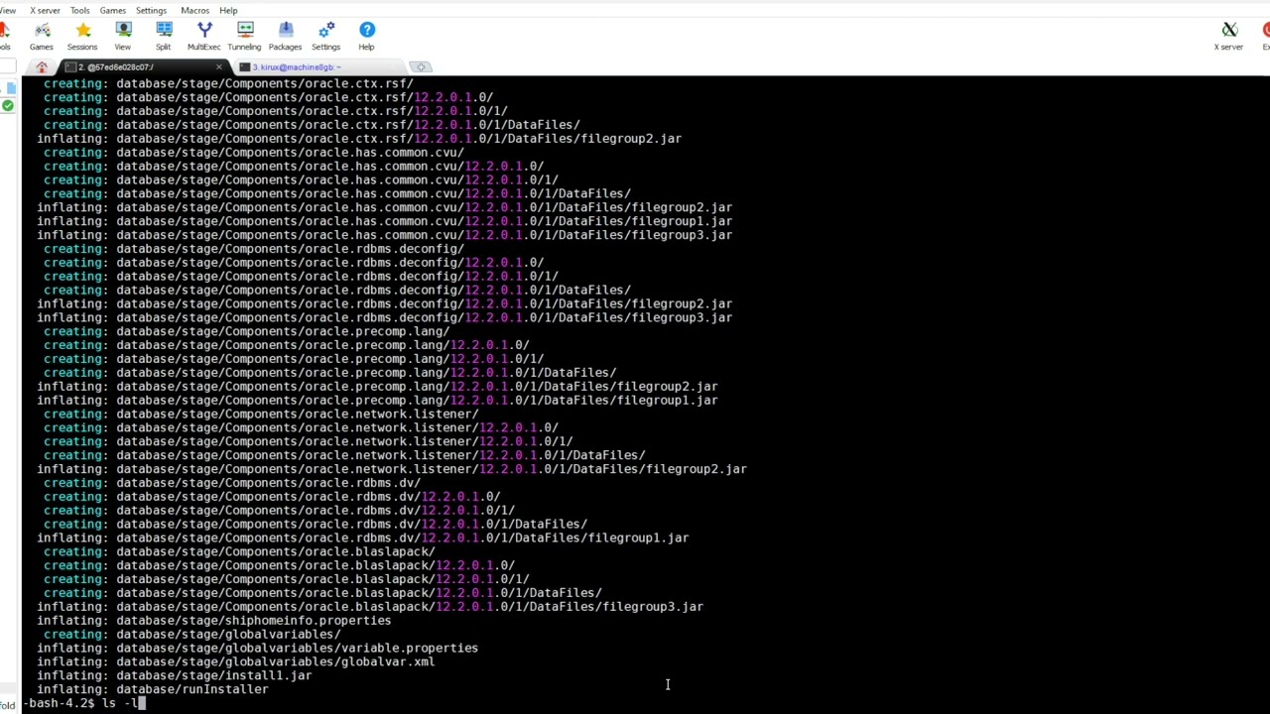Click 'creating: ...oracle.rdbms.dv/' line
This screenshot has height=714, width=1270.
click(x=232, y=483)
